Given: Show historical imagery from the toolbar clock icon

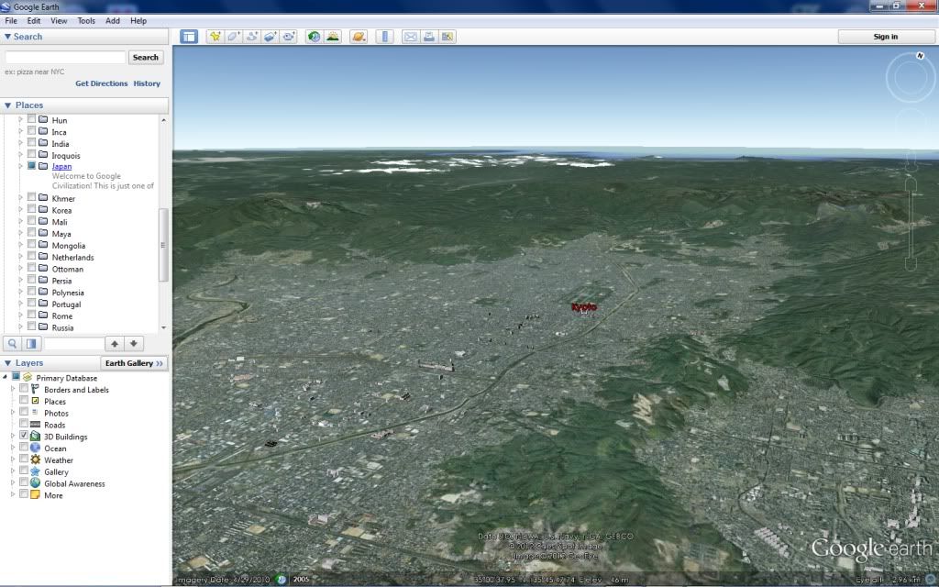Looking at the screenshot, I should [314, 37].
